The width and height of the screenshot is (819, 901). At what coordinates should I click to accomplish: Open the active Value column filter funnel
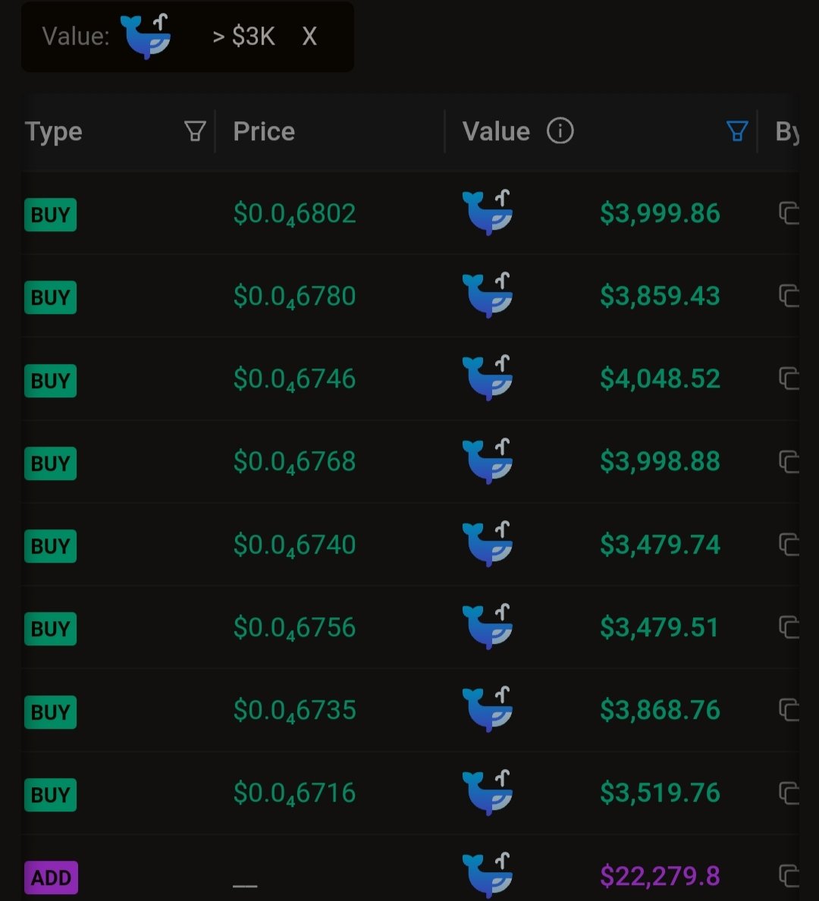pyautogui.click(x=735, y=131)
